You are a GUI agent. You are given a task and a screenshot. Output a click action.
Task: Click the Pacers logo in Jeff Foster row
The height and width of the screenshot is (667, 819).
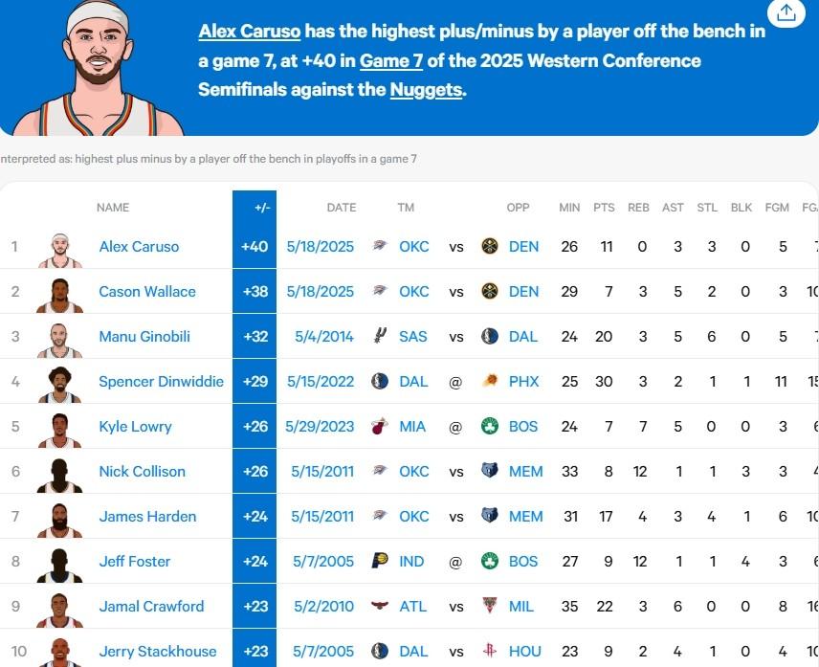pos(380,561)
